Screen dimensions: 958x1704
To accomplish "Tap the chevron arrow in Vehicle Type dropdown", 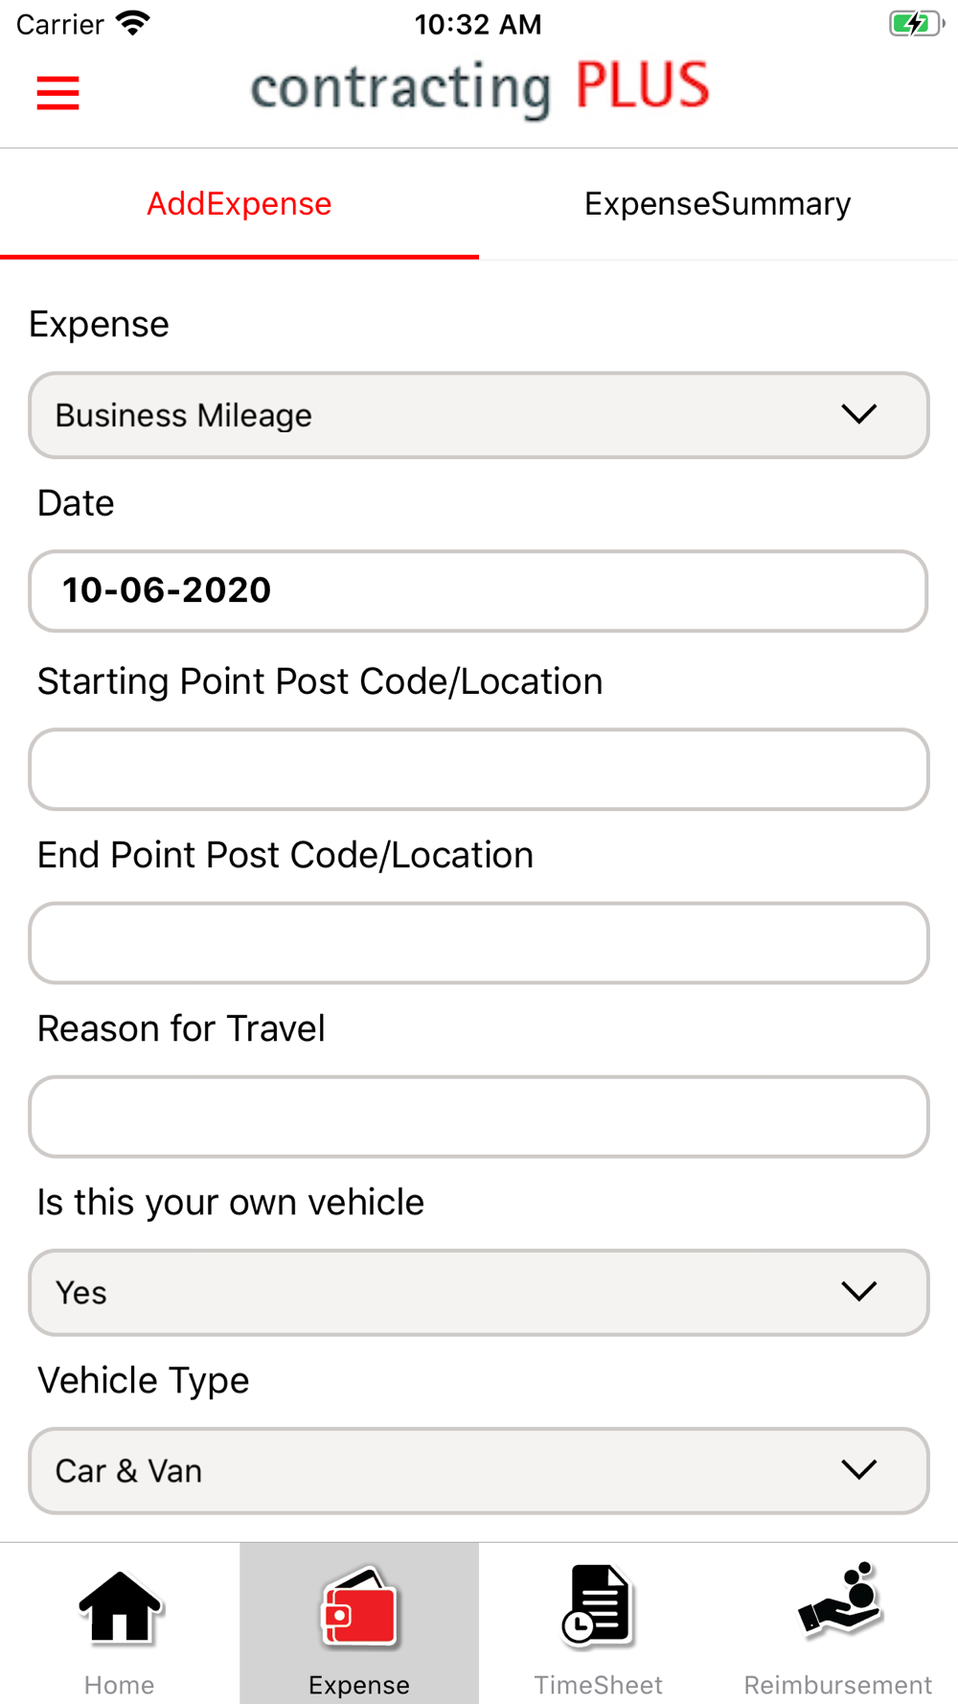I will pos(859,1469).
